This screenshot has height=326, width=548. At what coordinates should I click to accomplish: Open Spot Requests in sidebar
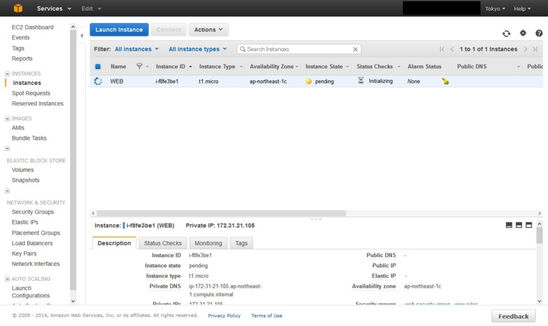click(31, 93)
